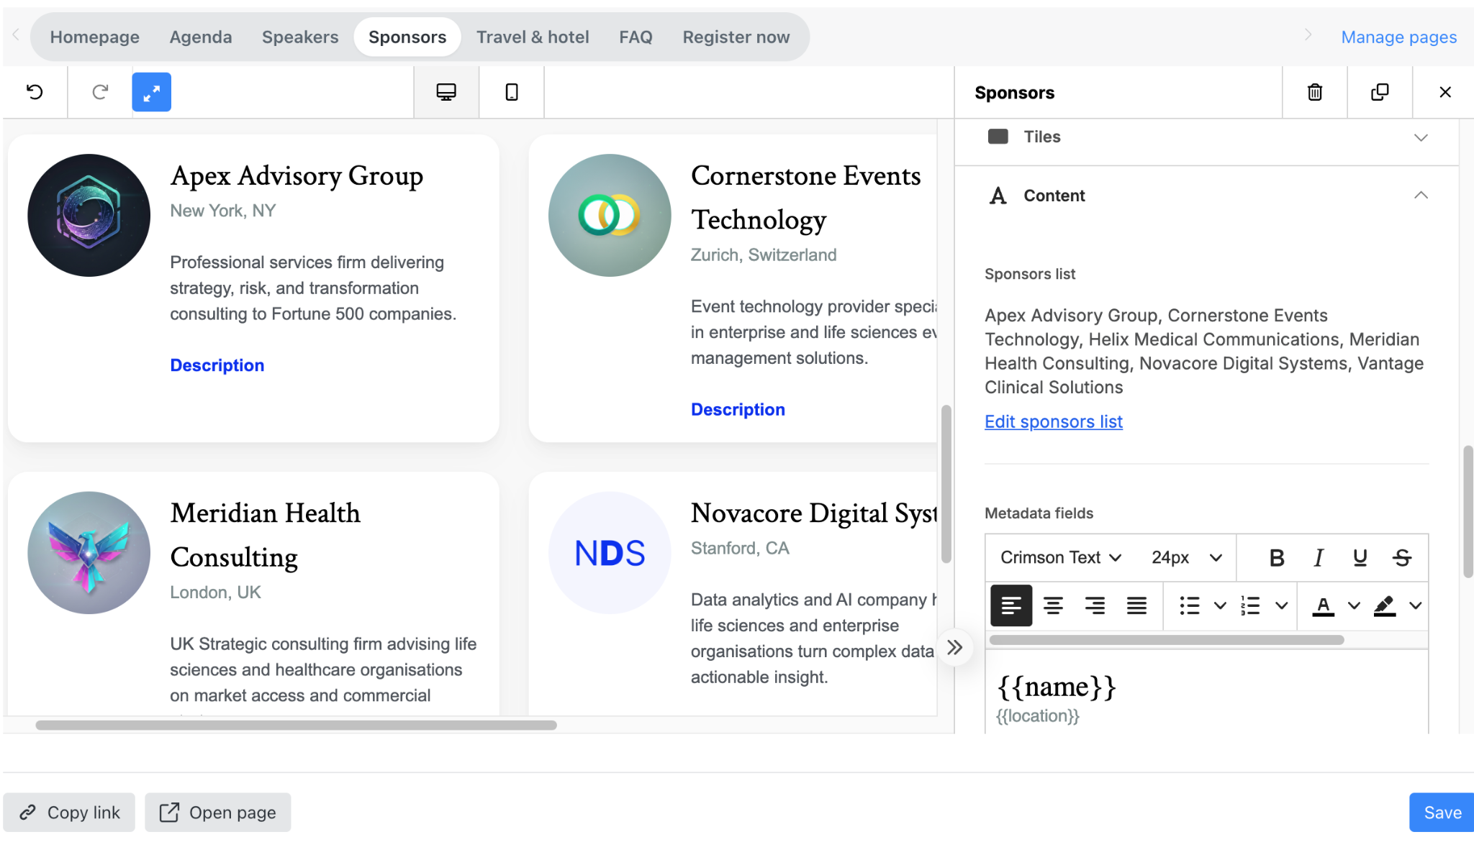Open bulleted list style dropdown
Viewport: 1474px width, 842px height.
pyautogui.click(x=1220, y=605)
